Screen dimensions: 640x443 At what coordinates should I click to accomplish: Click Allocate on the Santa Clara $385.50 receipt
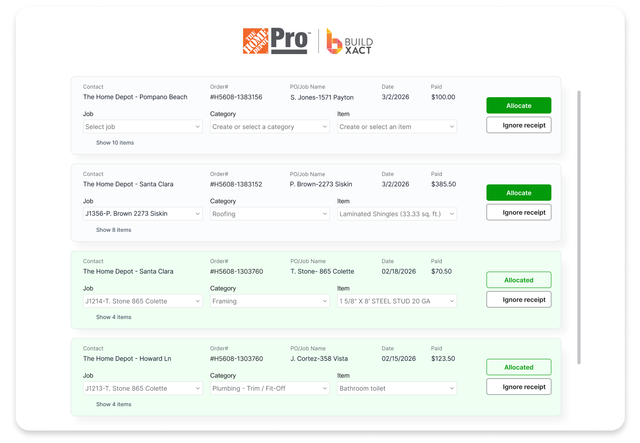(518, 192)
